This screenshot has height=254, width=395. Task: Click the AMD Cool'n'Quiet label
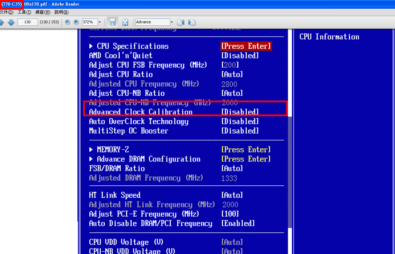pos(121,56)
